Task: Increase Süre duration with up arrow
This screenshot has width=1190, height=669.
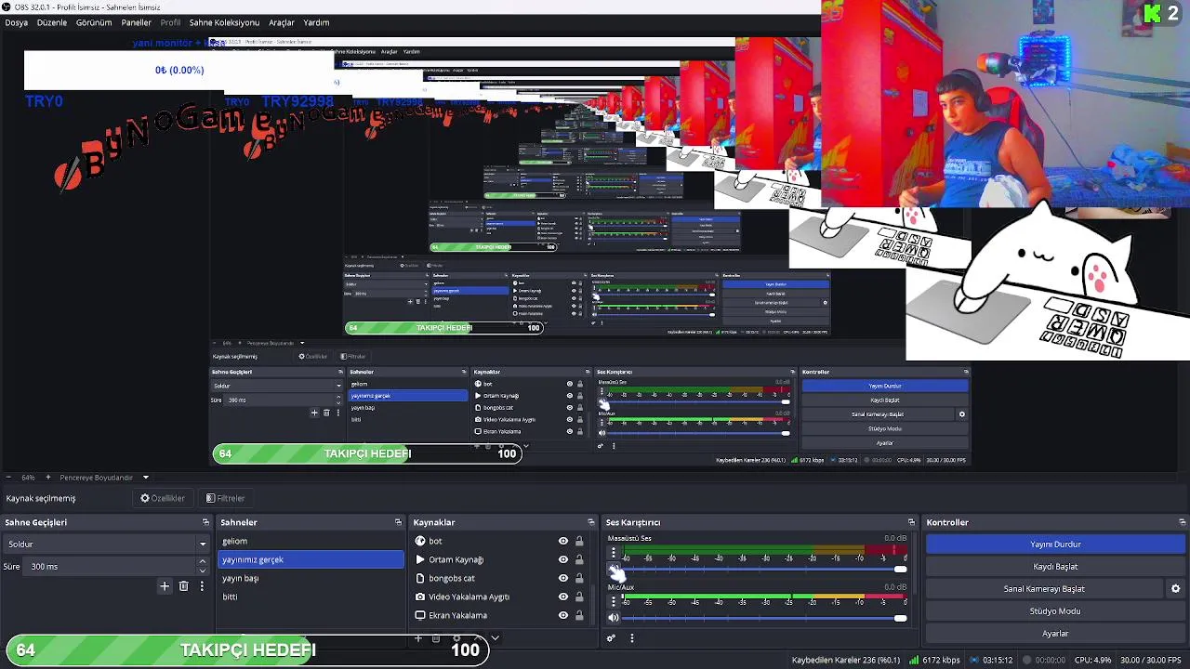Action: (x=202, y=562)
